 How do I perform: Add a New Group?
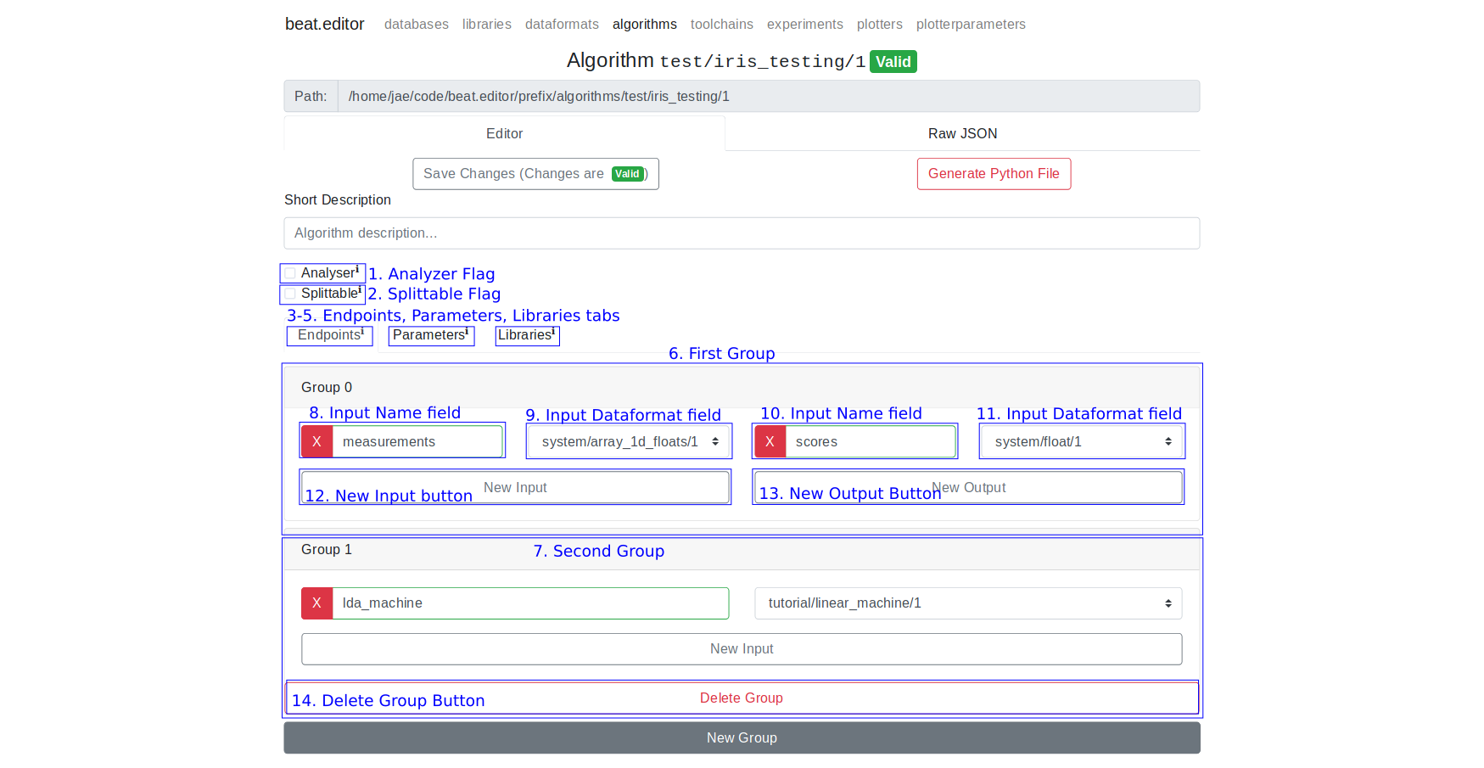click(742, 738)
